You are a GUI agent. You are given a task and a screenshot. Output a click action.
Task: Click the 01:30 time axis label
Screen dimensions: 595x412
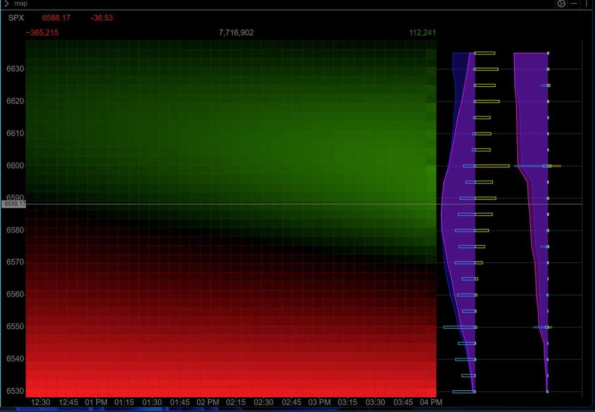152,402
